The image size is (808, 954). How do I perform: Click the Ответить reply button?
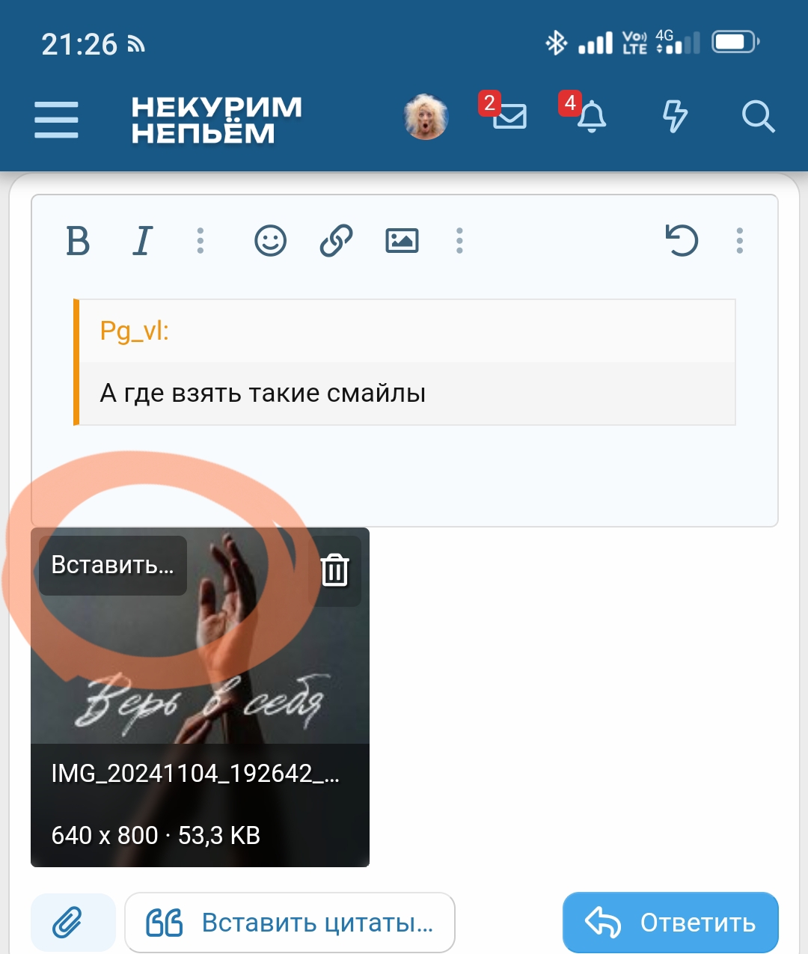tap(670, 923)
